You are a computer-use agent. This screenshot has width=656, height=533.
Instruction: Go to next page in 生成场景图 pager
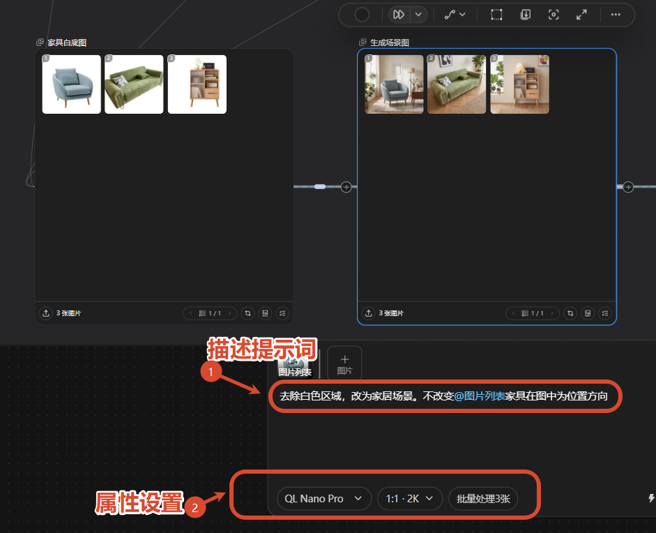(x=552, y=313)
